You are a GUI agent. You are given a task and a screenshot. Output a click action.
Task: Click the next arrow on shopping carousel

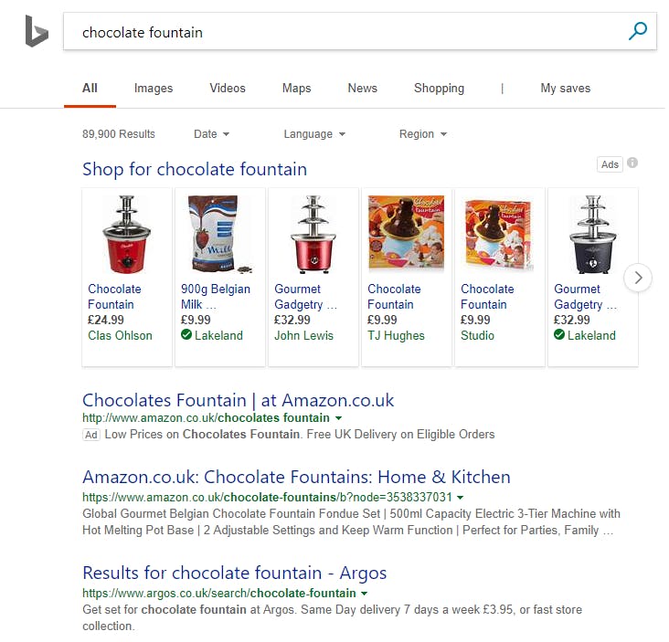point(639,278)
